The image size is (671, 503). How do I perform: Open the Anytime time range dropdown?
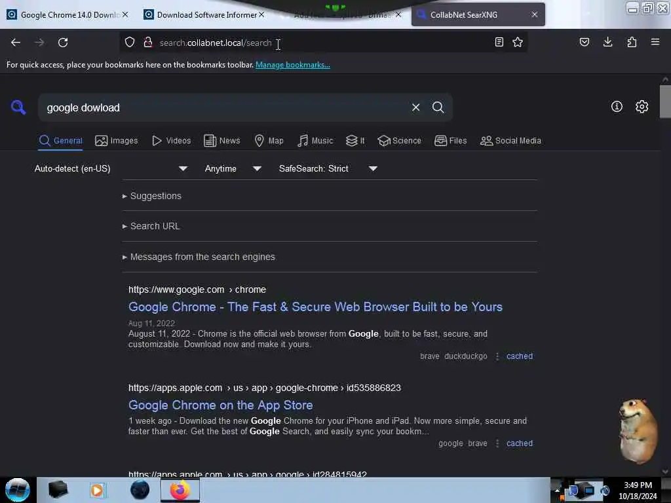233,168
